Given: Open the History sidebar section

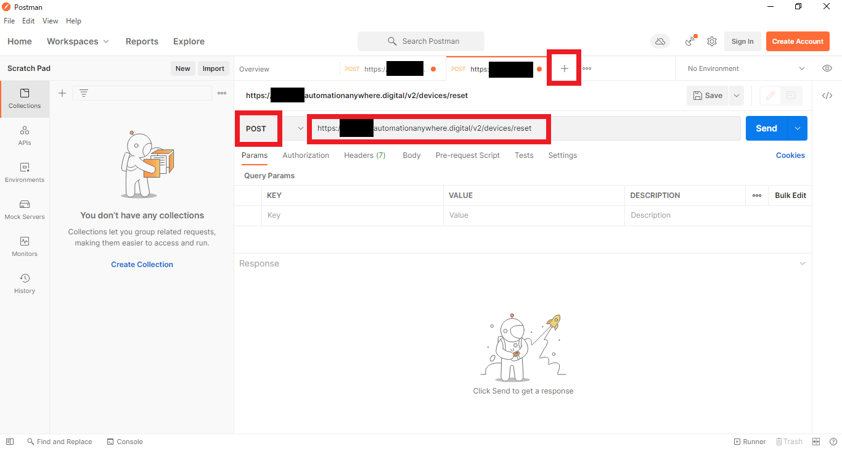Looking at the screenshot, I should [x=25, y=284].
